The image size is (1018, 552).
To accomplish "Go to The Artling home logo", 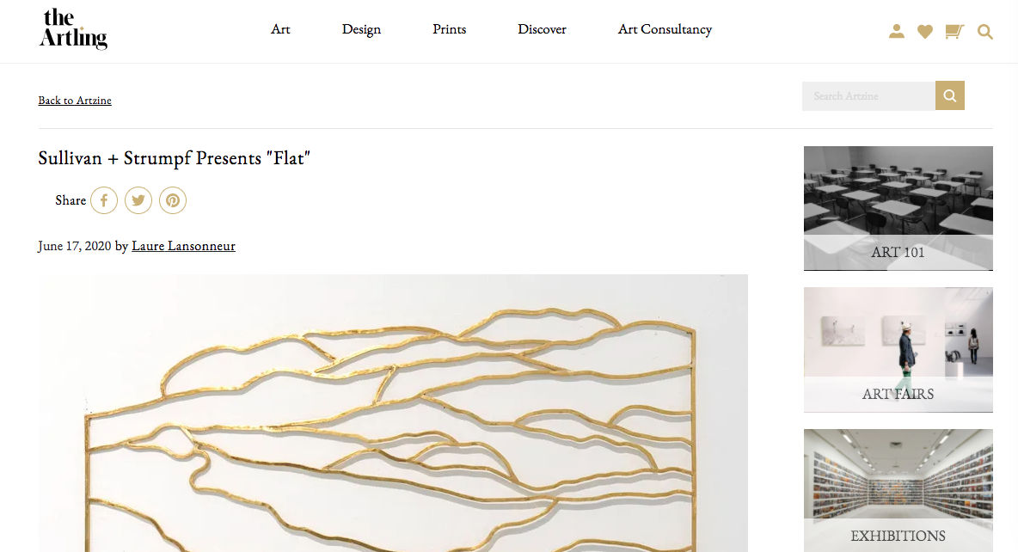I will point(73,29).
